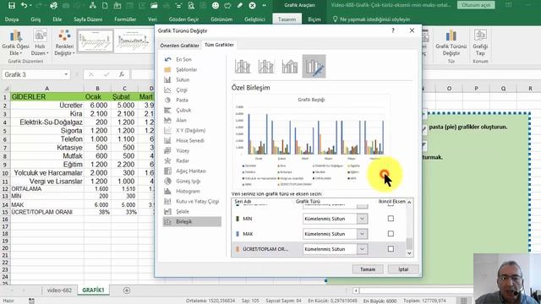Expand the Name Box dropdown showing Grafik 3

[66, 74]
